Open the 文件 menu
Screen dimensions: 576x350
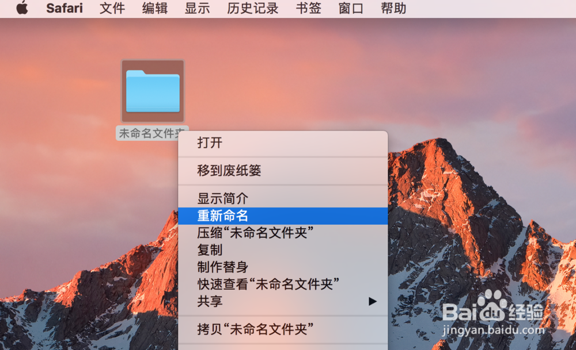(x=112, y=8)
